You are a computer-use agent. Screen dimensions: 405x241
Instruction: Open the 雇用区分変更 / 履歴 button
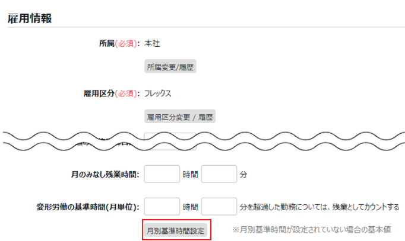pos(179,117)
